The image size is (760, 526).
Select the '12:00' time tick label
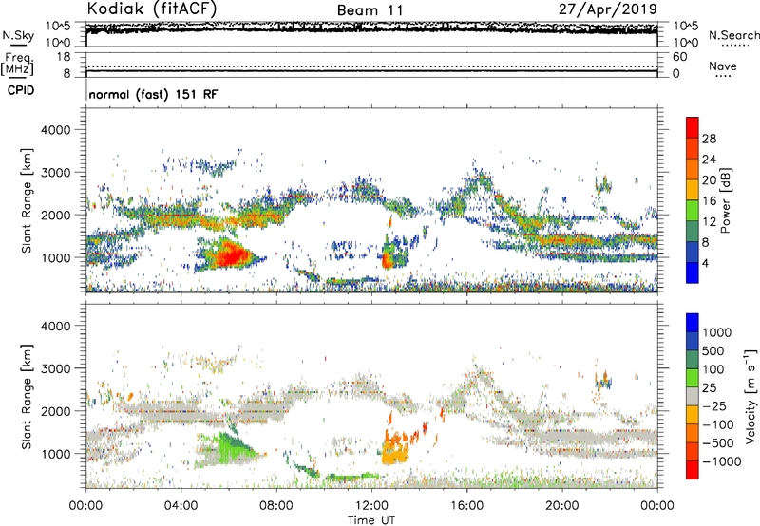pyautogui.click(x=371, y=506)
